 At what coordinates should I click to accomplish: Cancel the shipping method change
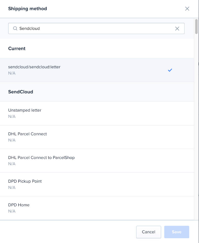(149, 232)
